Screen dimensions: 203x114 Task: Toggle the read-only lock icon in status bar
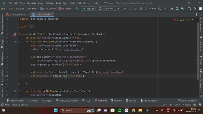(194, 104)
